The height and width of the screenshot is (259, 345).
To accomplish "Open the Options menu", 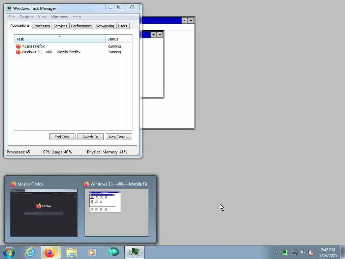I will pos(26,17).
